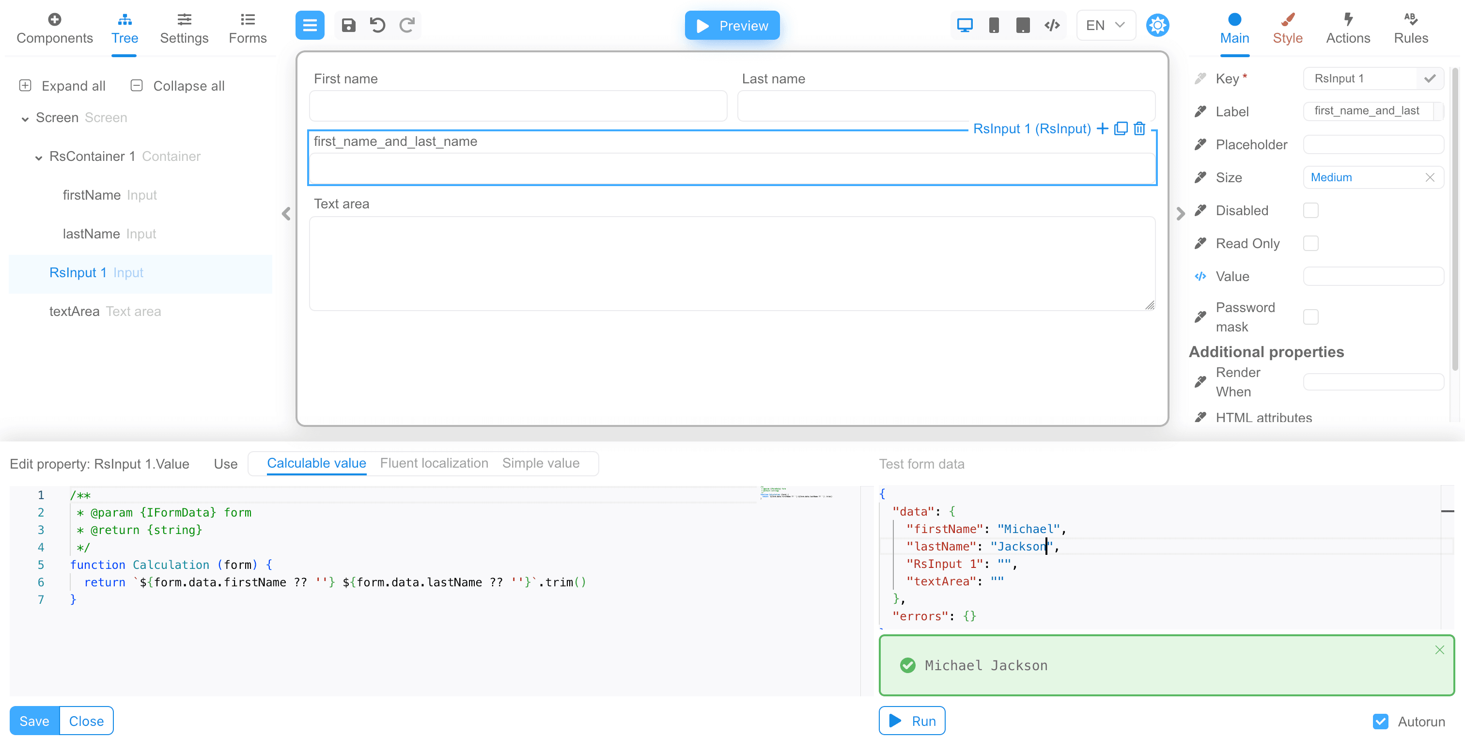Delete RsInput 1 with trash icon
This screenshot has height=754, width=1465.
click(x=1139, y=128)
